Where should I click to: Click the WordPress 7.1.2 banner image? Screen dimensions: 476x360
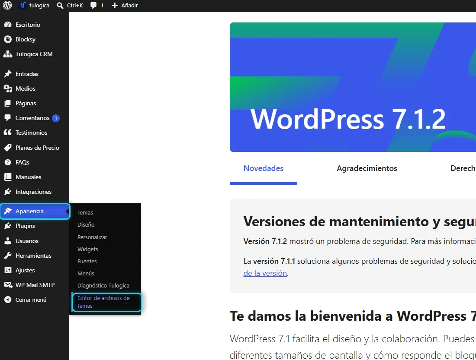pos(353,87)
